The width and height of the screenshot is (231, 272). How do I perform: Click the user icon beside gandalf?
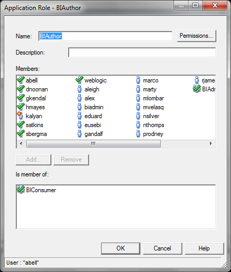[80, 133]
